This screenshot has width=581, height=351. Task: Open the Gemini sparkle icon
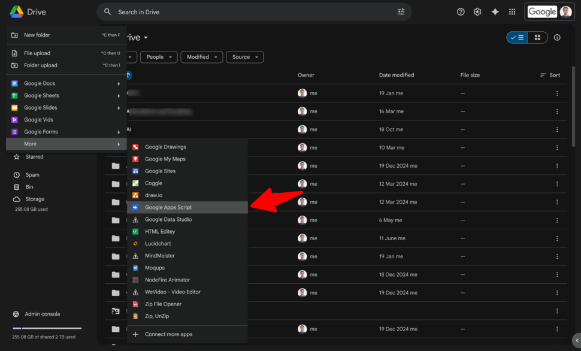click(x=494, y=11)
